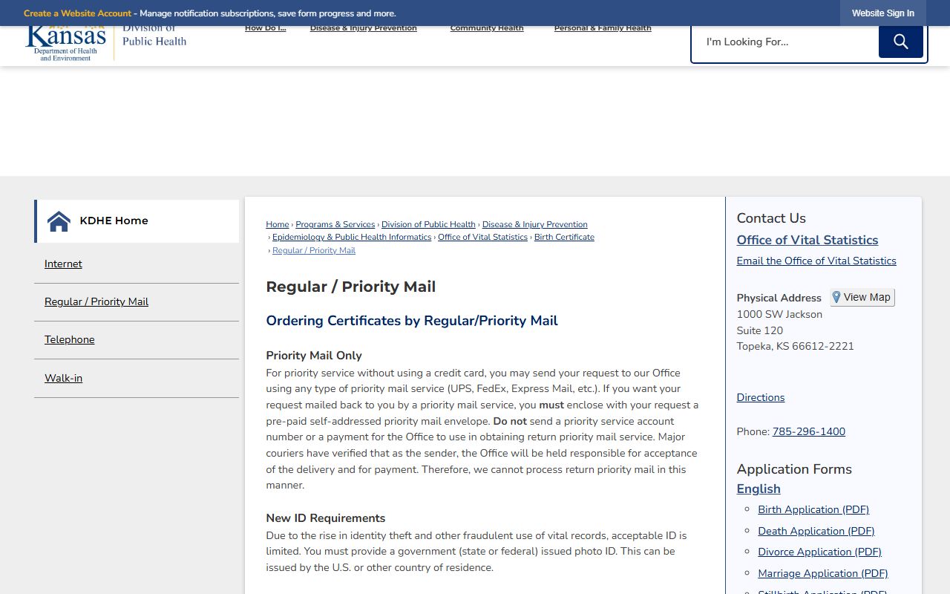Click address line '1000 SW Jackson'
The height and width of the screenshot is (594, 950).
click(779, 314)
